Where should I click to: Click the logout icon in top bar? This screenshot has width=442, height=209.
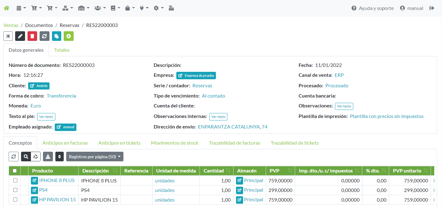pos(432,8)
